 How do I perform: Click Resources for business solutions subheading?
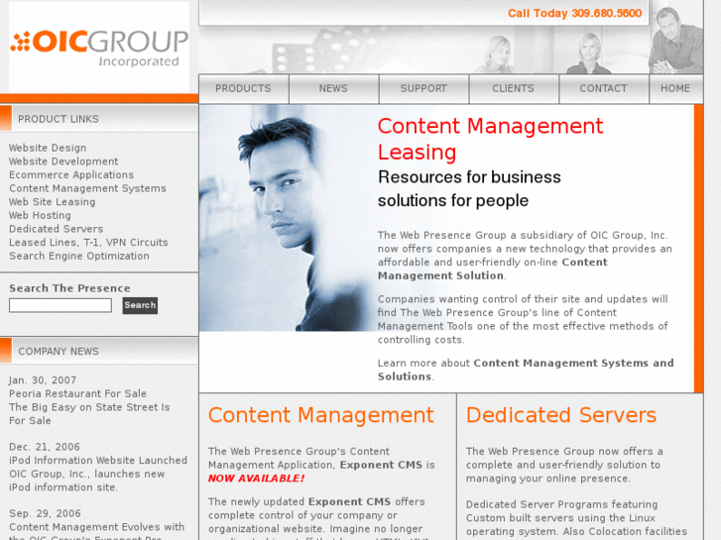pyautogui.click(x=469, y=189)
